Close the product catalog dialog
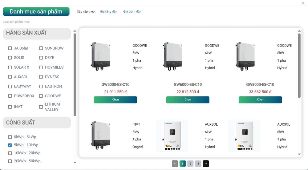 click(303, 3)
